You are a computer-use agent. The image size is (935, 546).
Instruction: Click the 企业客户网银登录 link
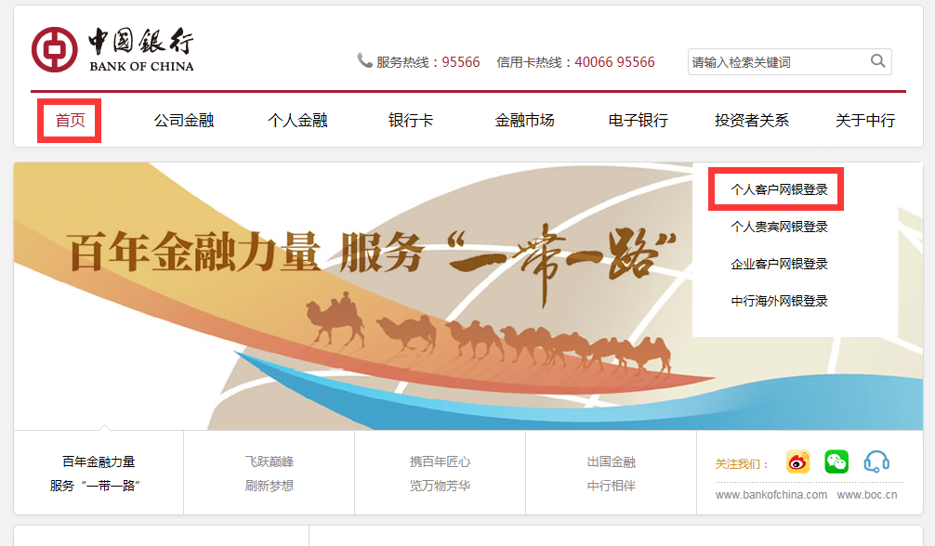(x=780, y=264)
